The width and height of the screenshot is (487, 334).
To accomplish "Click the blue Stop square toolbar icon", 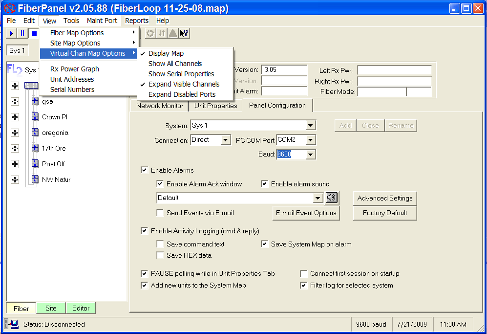I will pos(34,33).
